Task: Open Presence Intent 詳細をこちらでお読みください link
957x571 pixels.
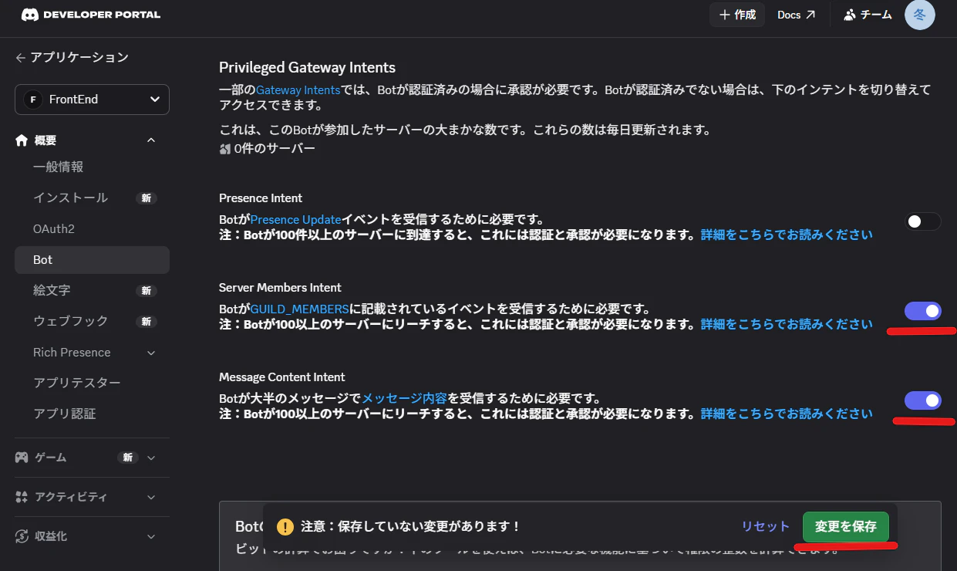Action: coord(787,235)
